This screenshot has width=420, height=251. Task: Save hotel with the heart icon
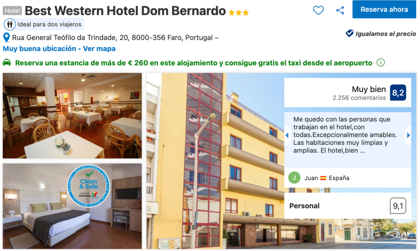318,10
